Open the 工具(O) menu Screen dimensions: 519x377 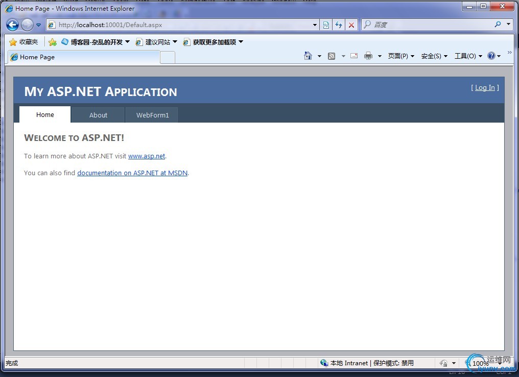pyautogui.click(x=468, y=56)
